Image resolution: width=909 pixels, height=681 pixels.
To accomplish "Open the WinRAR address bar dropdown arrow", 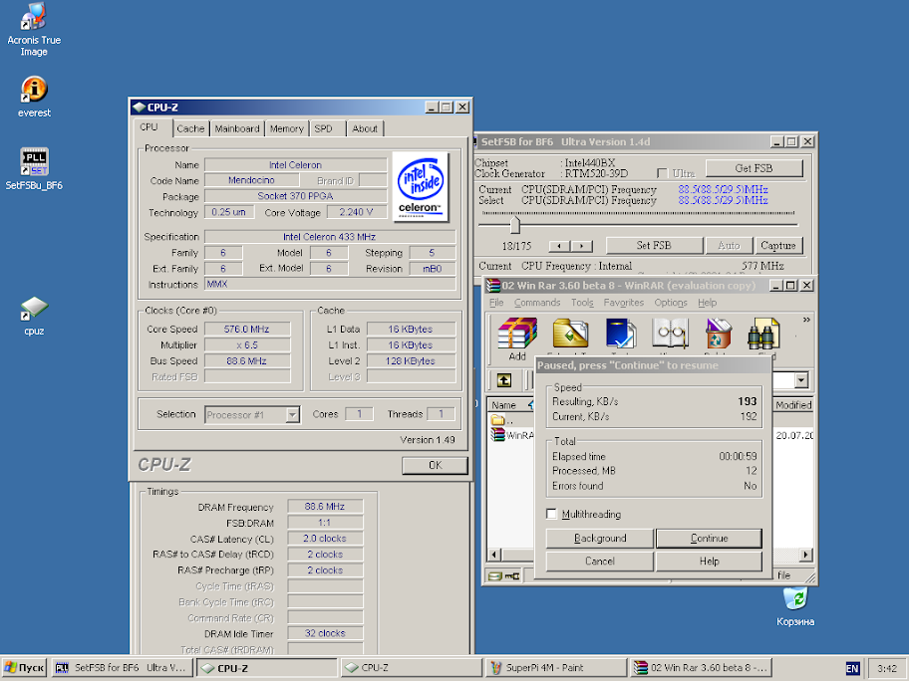I will [x=801, y=380].
